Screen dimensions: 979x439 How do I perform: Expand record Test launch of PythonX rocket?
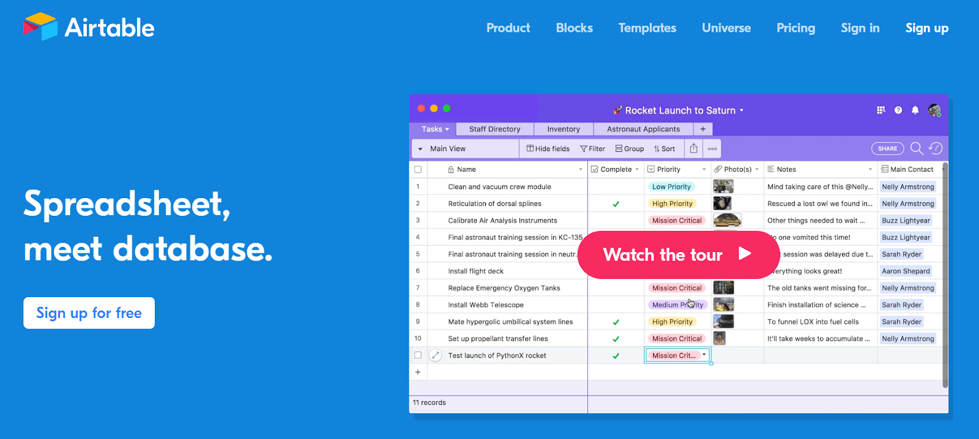435,355
